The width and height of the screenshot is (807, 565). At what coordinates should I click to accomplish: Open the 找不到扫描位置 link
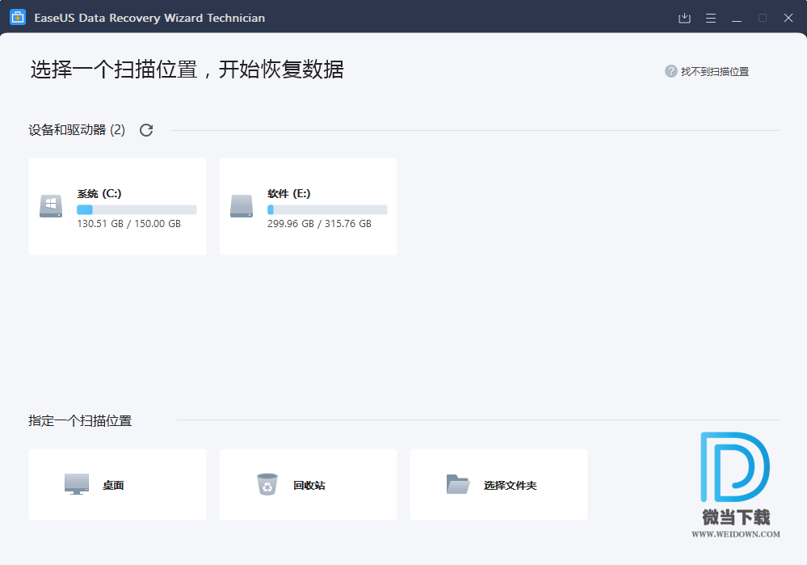[x=714, y=72]
